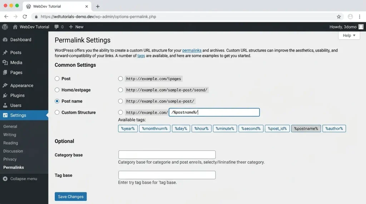Click the Media icon in sidebar

tap(5, 62)
